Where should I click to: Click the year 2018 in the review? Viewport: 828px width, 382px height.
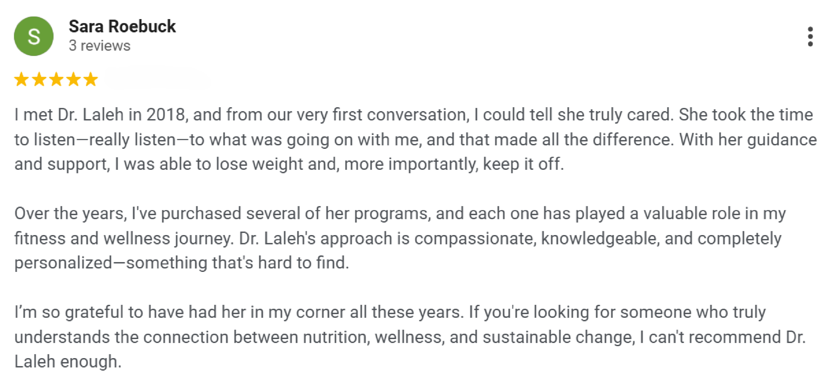(166, 115)
